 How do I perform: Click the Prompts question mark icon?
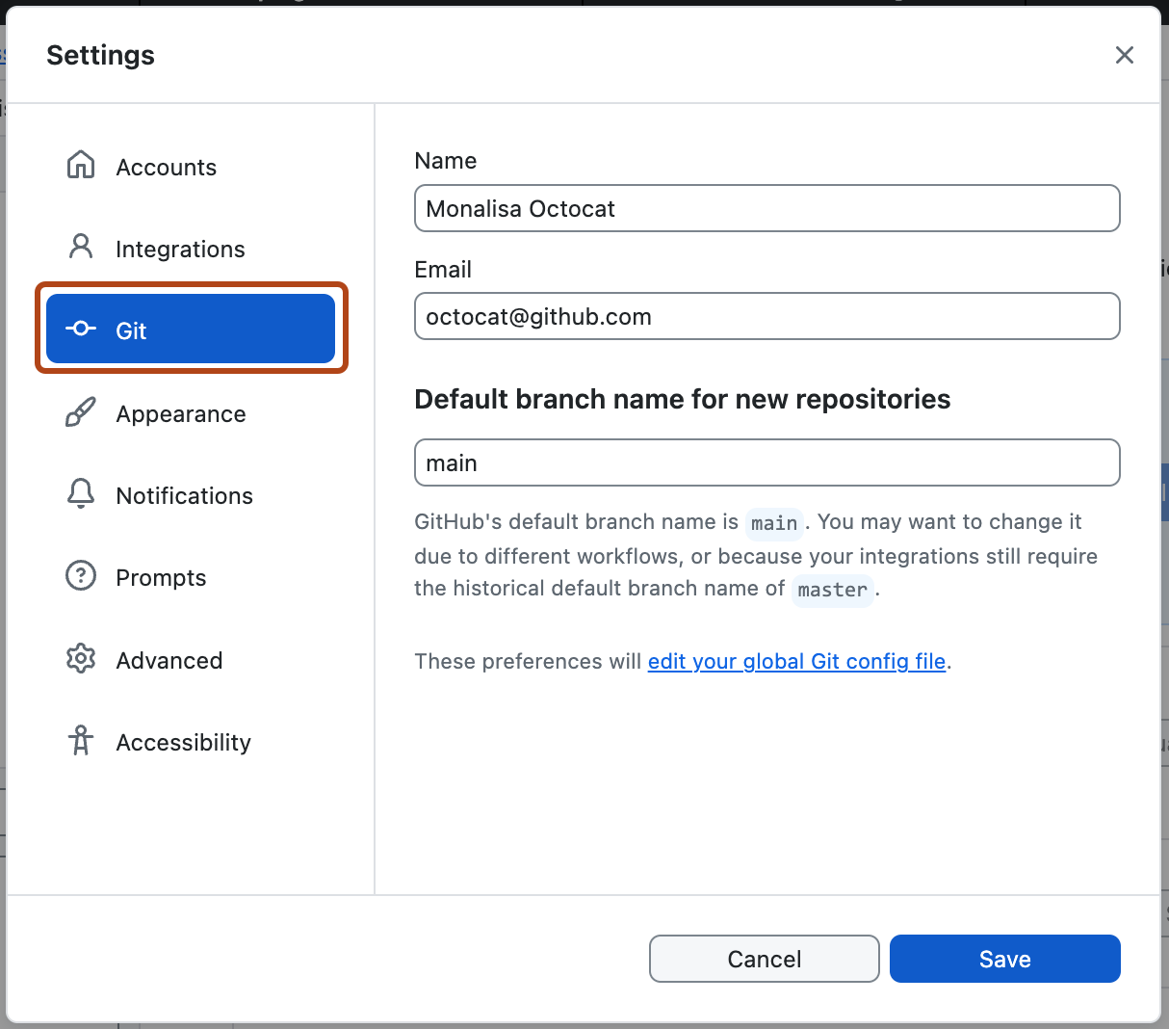click(81, 576)
